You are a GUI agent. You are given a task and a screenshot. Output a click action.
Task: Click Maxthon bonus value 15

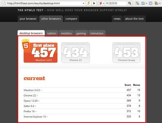pos(139,90)
